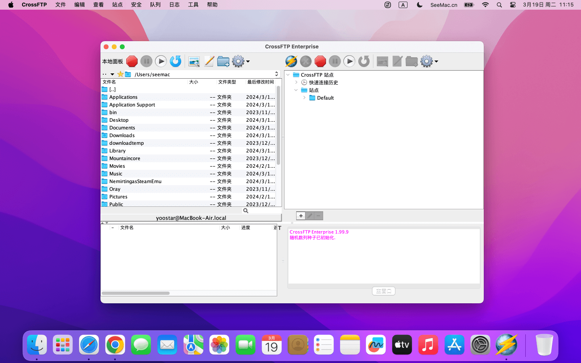Screen dimensions: 581x363
Task: Expand the 快速连接历史 tree node
Action: [x=296, y=82]
